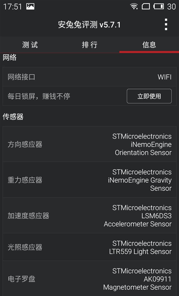Viewport: 179px width, 296px height.
Task: Tap the 重力感应器 sensor row
Action: coord(89,180)
